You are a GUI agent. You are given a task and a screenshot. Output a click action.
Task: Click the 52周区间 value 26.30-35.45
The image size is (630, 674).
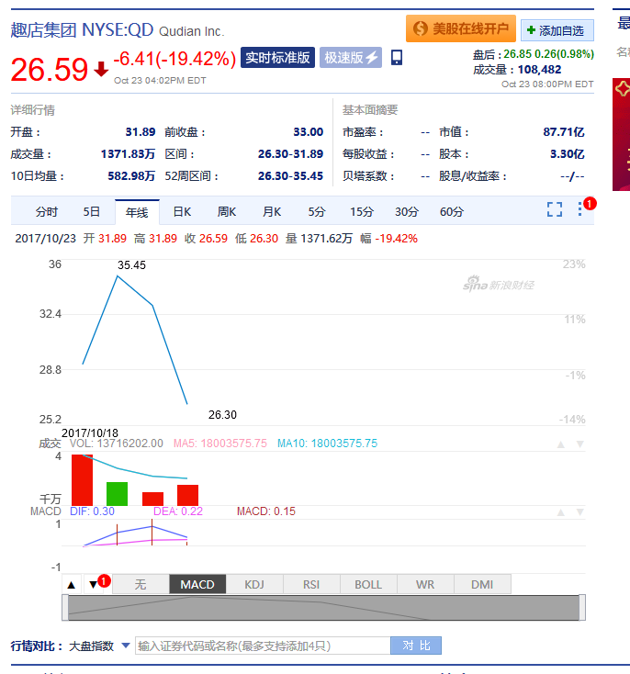tap(290, 175)
